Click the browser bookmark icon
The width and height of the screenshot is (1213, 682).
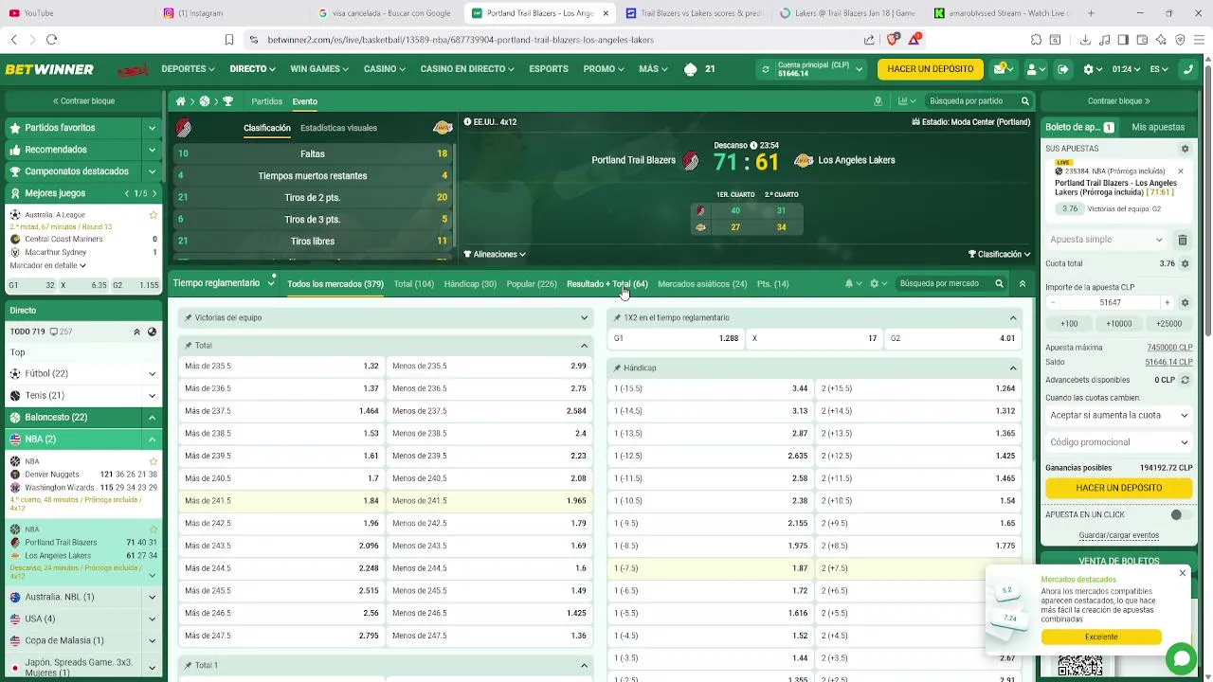click(228, 40)
